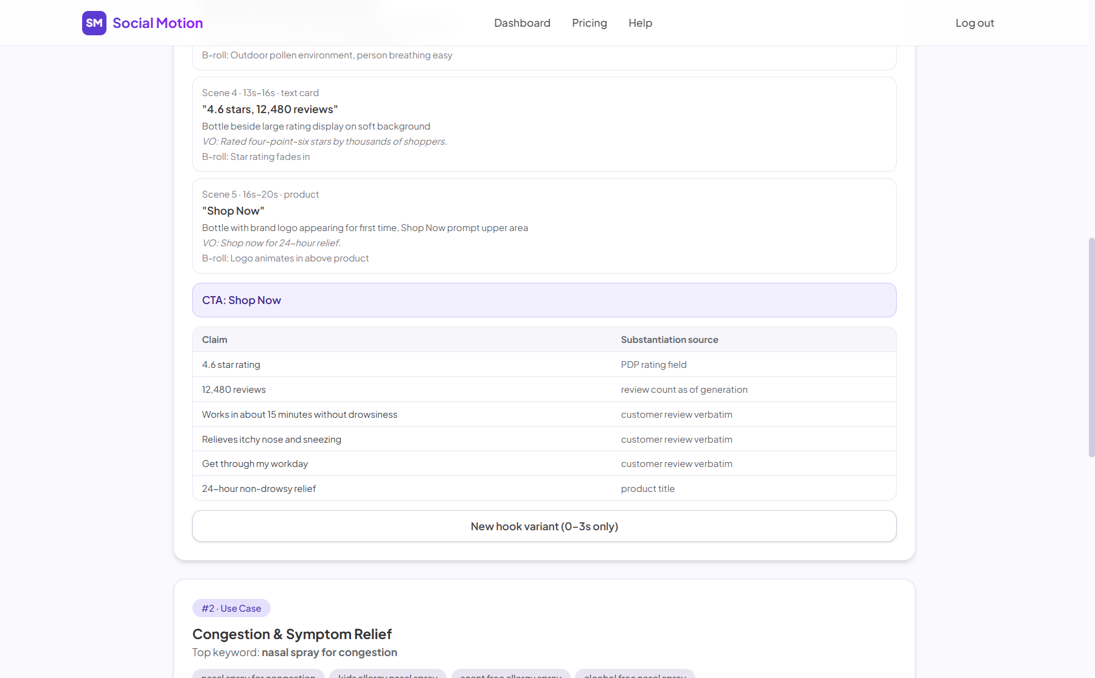Go to the Dashboard menu item
1095x678 pixels.
(522, 23)
